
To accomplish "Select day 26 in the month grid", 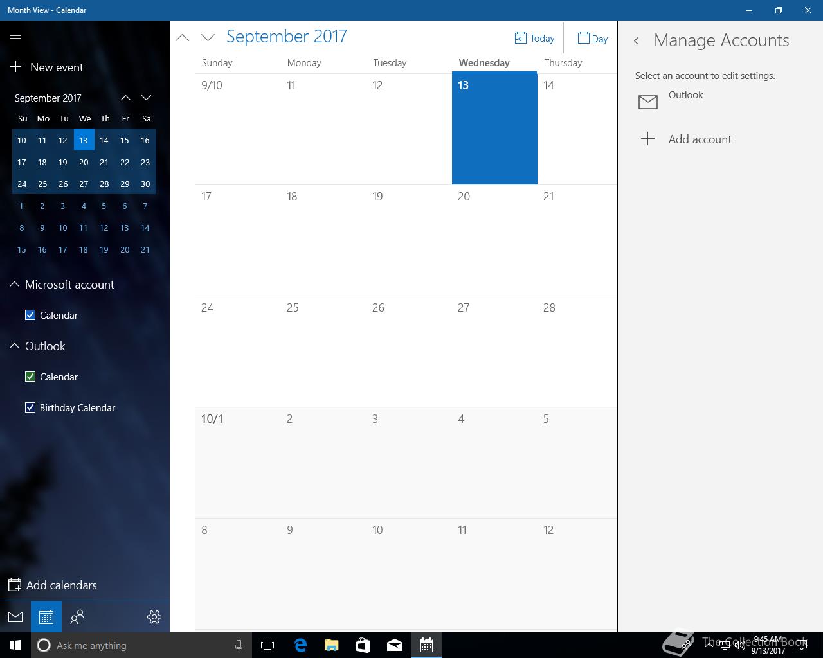I will tap(409, 351).
